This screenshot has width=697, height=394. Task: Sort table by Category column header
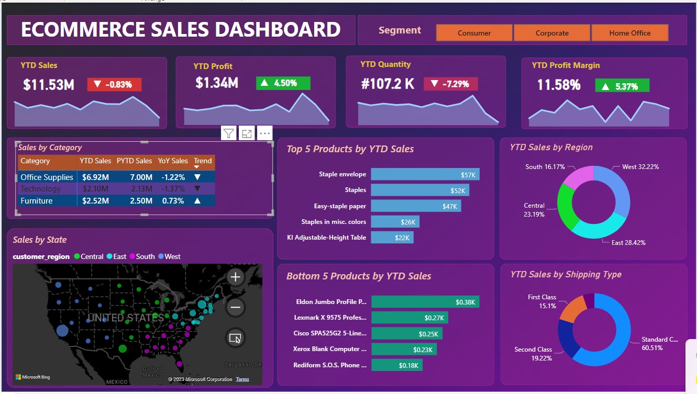click(35, 161)
